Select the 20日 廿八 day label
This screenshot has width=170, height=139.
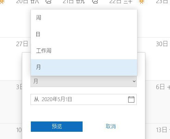click(28, 2)
